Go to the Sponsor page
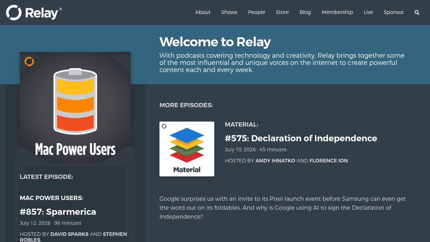430x242 pixels. (x=394, y=12)
